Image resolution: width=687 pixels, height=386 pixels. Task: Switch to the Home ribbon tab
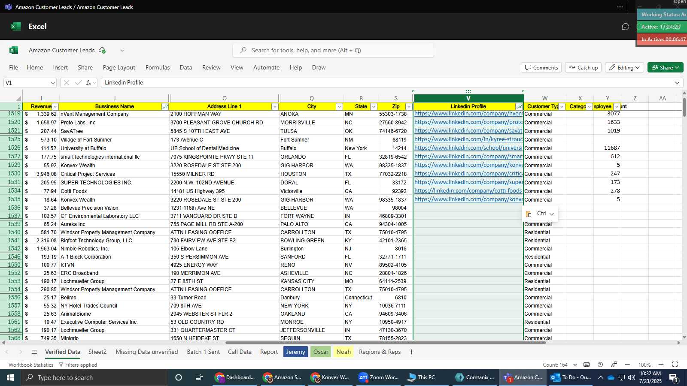pos(35,67)
